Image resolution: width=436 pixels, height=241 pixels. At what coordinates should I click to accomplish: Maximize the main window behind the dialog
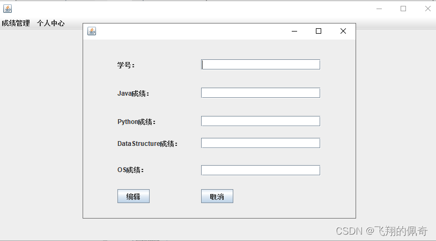click(403, 9)
